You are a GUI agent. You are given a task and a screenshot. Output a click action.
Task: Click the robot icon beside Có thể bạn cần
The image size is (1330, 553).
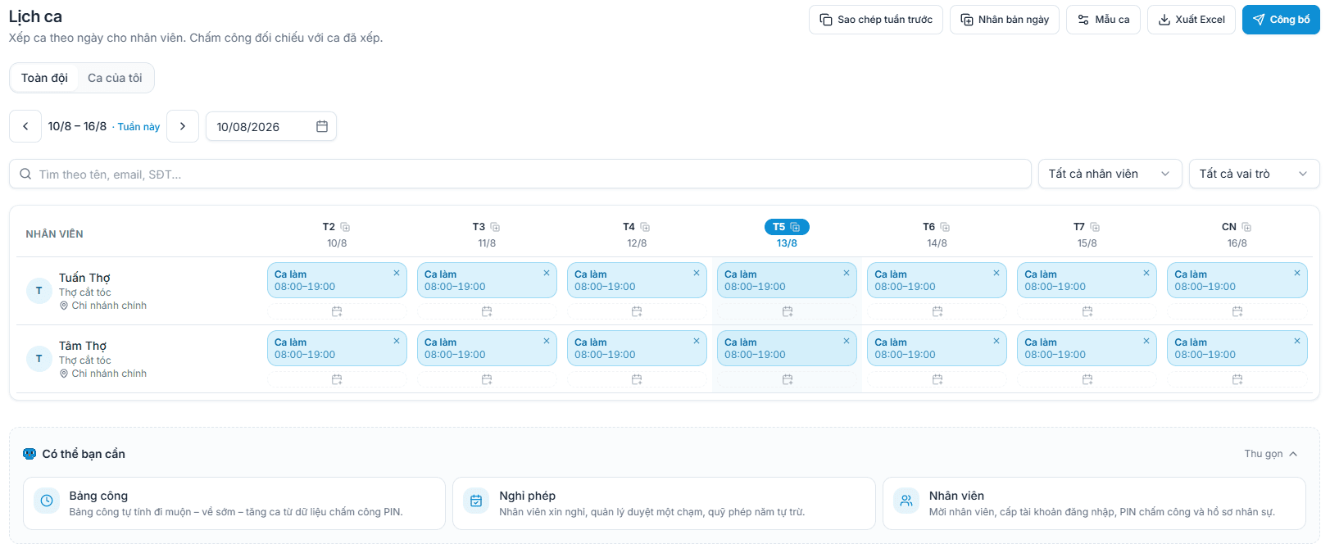(30, 454)
